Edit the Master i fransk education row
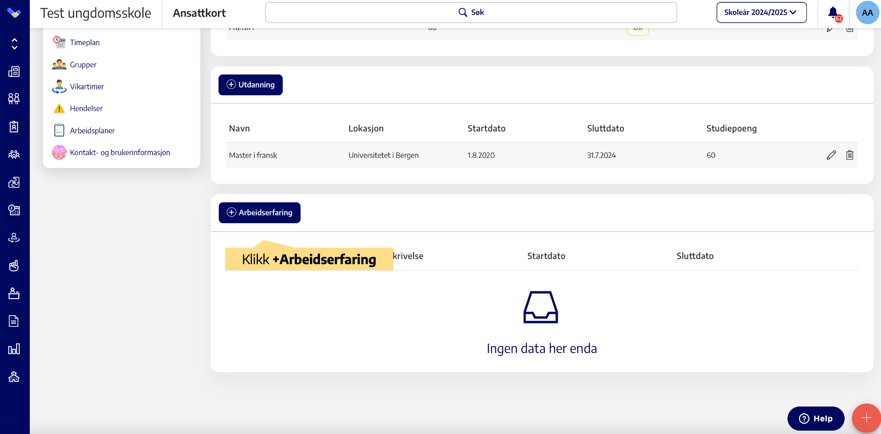881x434 pixels. [x=831, y=155]
